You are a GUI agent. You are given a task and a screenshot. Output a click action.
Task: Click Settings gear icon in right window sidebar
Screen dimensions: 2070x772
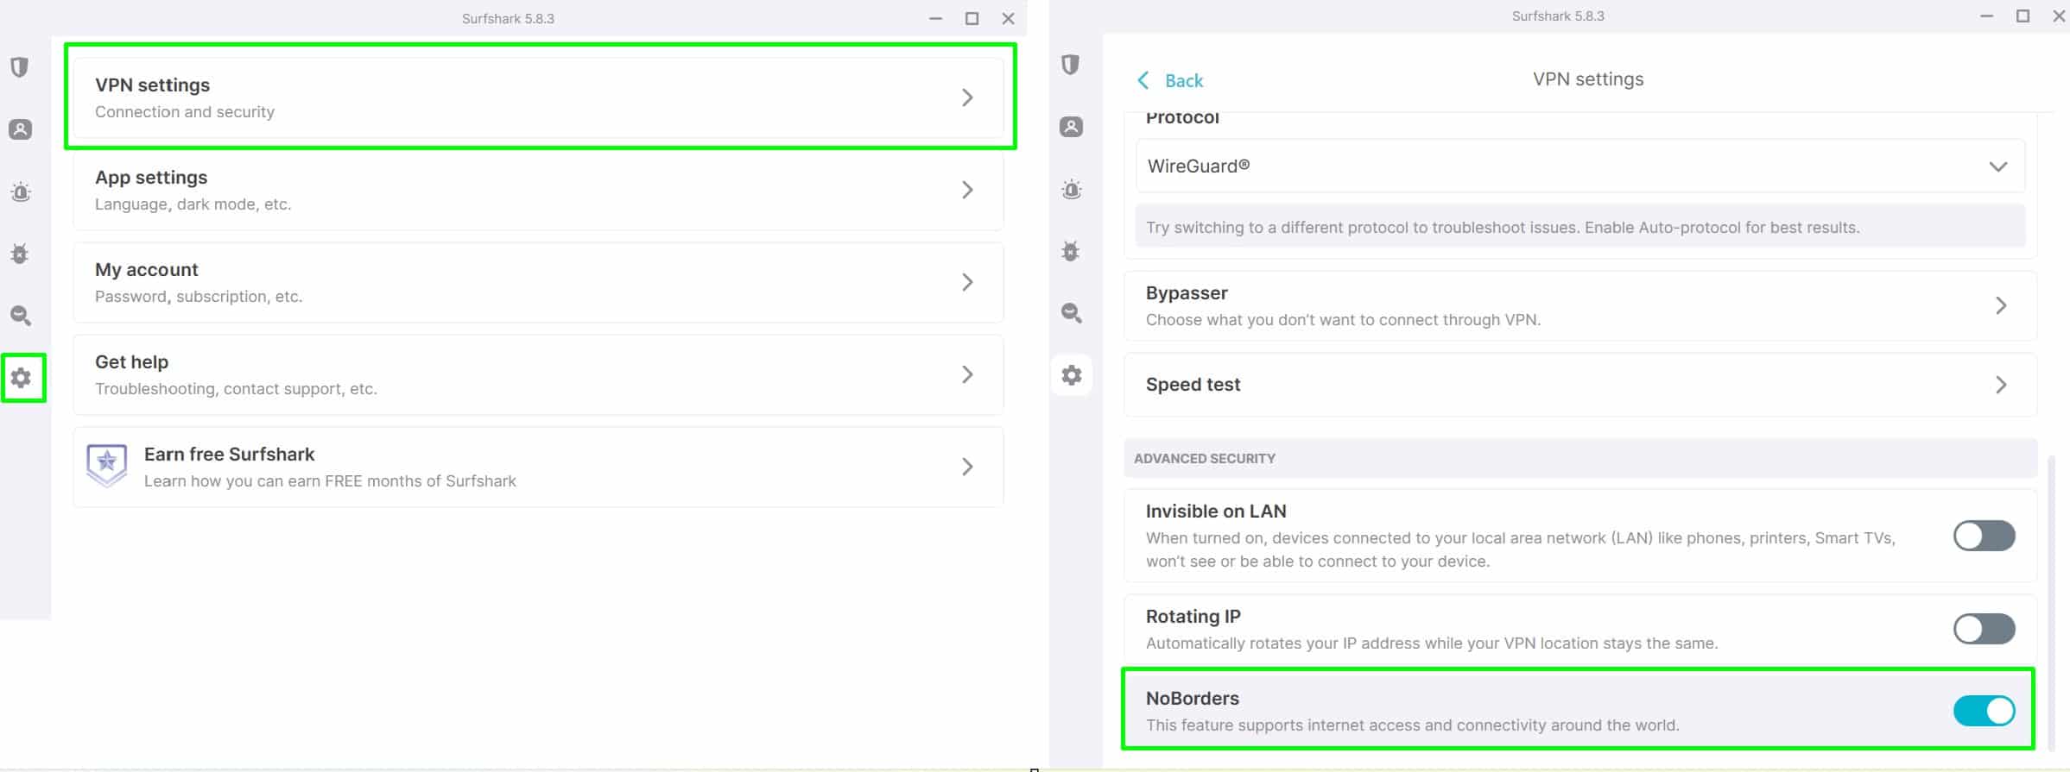point(1072,375)
